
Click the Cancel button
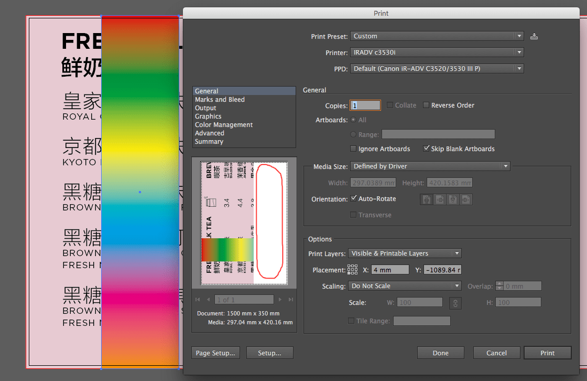[496, 353]
